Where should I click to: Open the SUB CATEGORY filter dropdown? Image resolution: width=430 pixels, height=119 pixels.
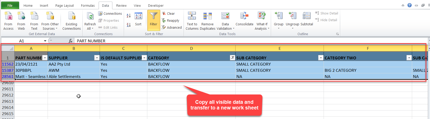tap(320, 58)
